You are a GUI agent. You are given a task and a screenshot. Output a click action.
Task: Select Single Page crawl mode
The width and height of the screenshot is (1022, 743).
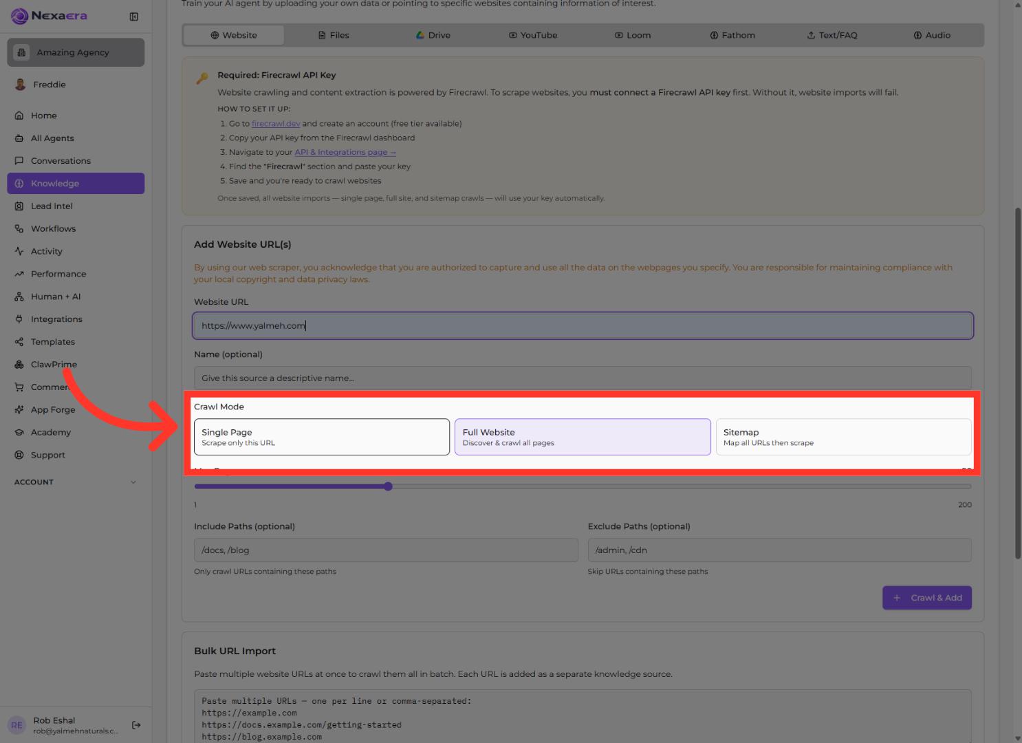322,437
